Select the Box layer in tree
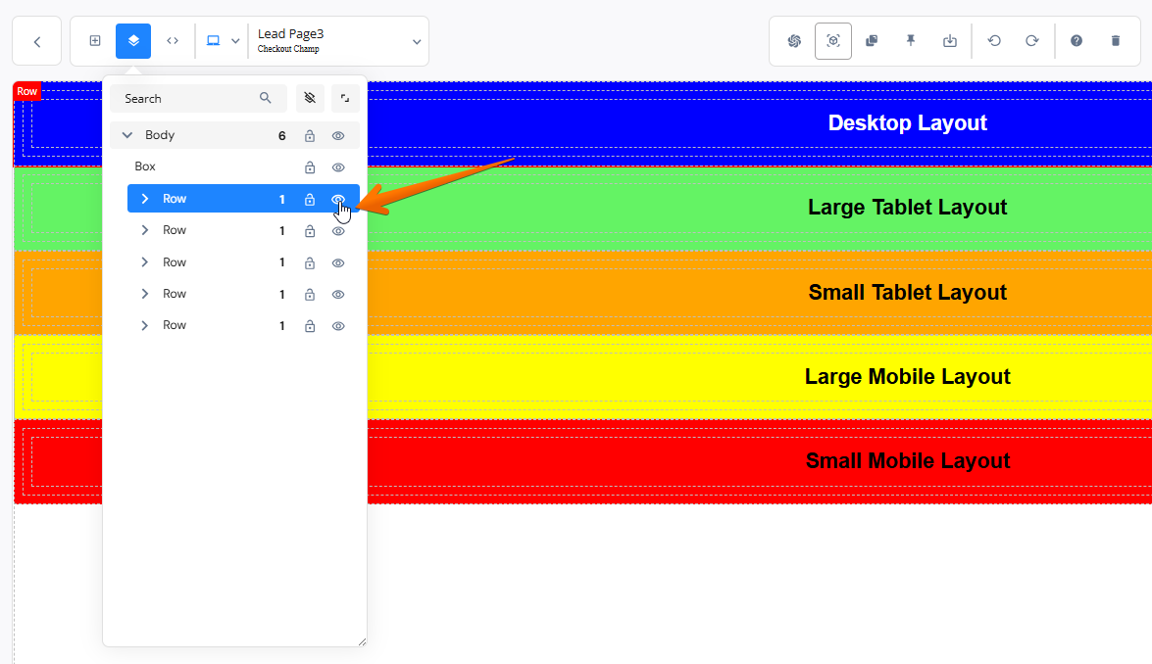This screenshot has height=664, width=1152. (x=145, y=166)
